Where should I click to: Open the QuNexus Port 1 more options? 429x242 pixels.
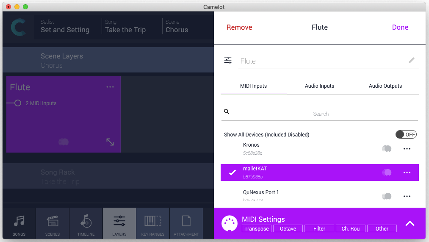click(x=407, y=196)
